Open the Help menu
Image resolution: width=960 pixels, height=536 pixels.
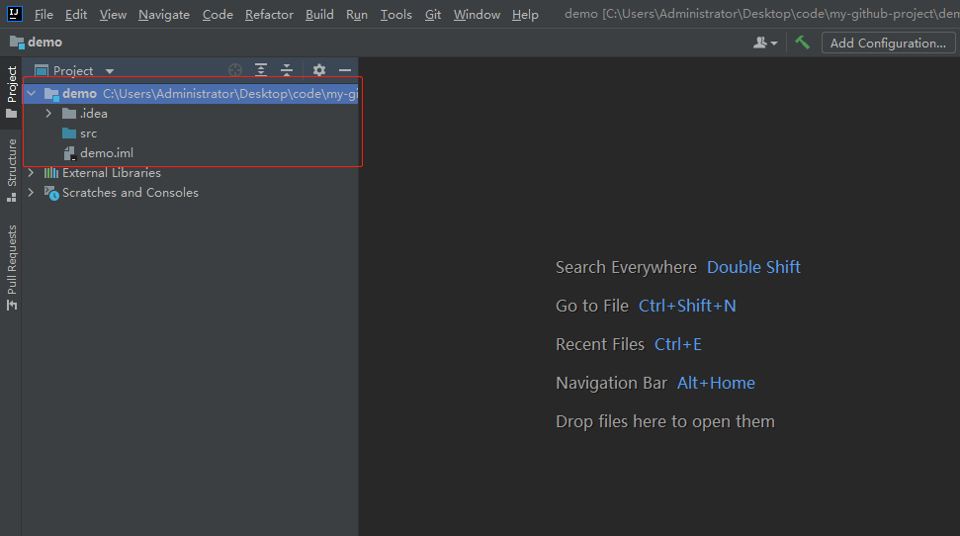[x=525, y=14]
